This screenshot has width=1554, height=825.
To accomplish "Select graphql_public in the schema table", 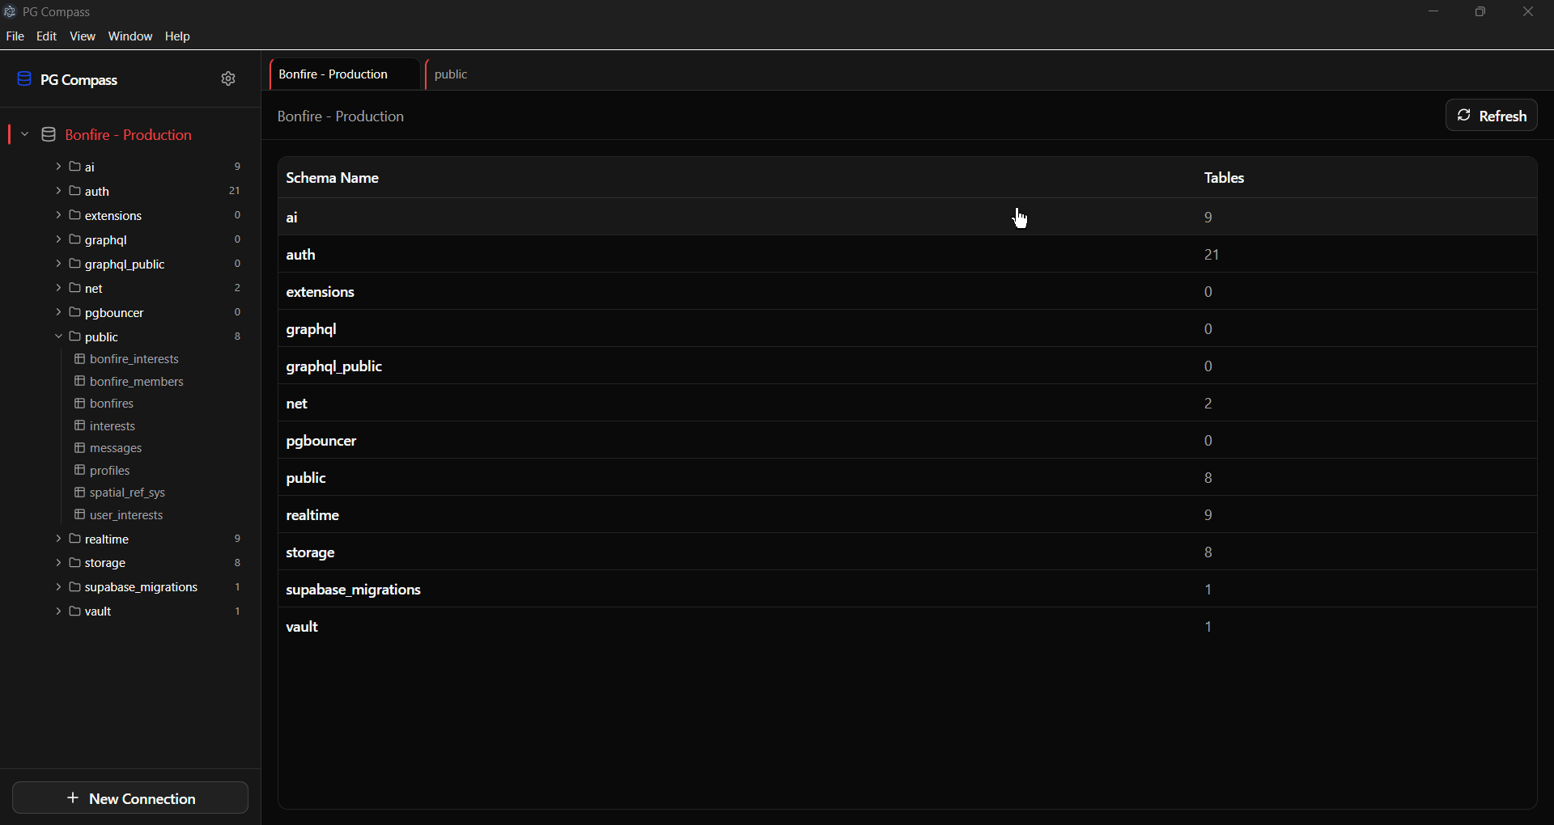I will coord(907,366).
